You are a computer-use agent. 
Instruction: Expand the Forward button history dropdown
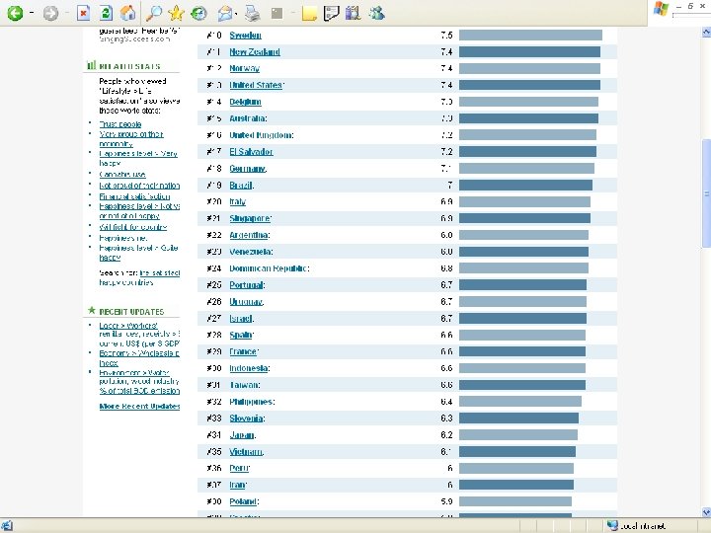pos(67,13)
